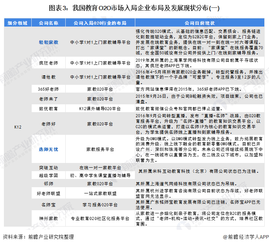Open the blue '选师无忧' company link
The image size is (269, 245).
48,149
